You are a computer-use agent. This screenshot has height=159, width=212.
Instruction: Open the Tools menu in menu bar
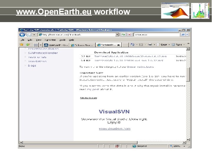pyautogui.click(x=62, y=40)
